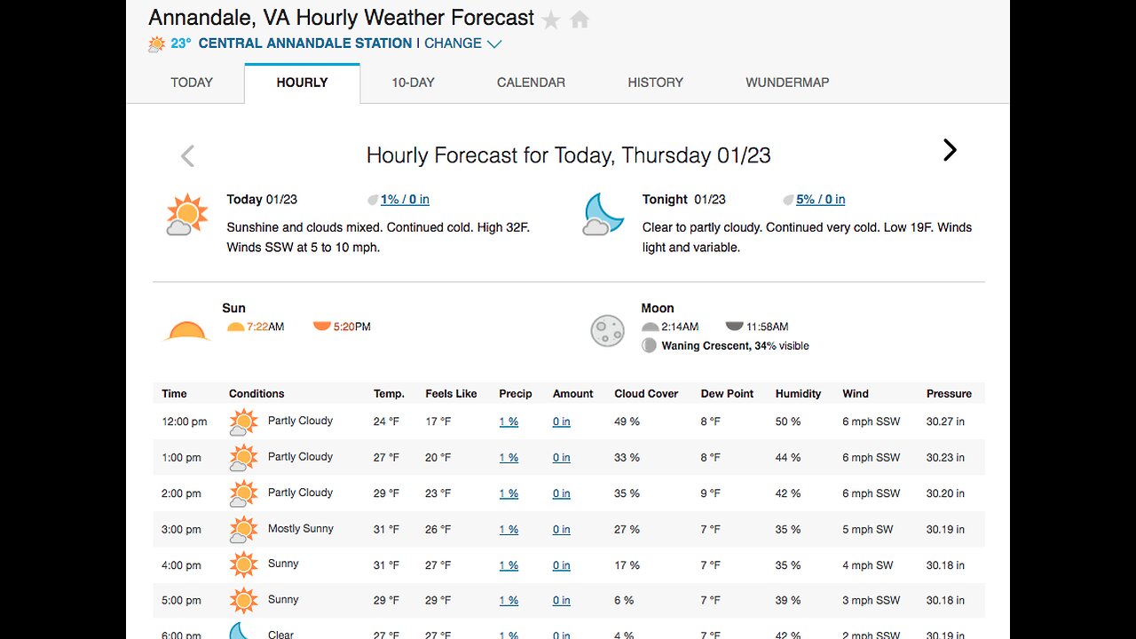This screenshot has width=1136, height=639.
Task: Click the Tonight 5% / 0 in precipitation link
Action: coord(820,200)
